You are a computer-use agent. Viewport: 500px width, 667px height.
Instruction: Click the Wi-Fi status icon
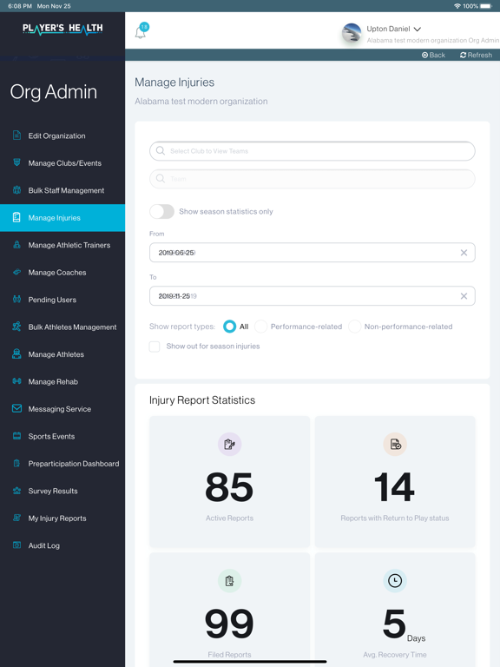click(x=457, y=6)
